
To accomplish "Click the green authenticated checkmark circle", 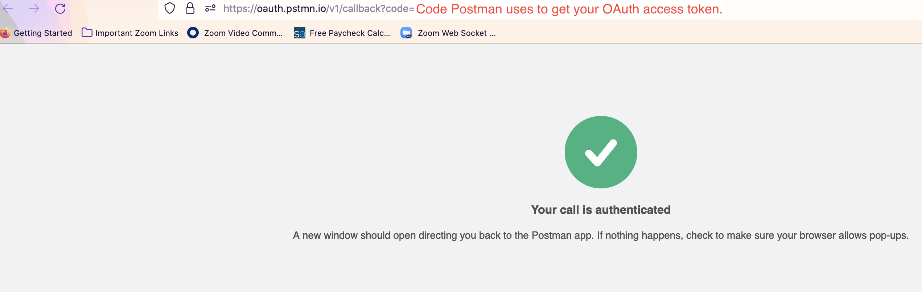I will (601, 152).
